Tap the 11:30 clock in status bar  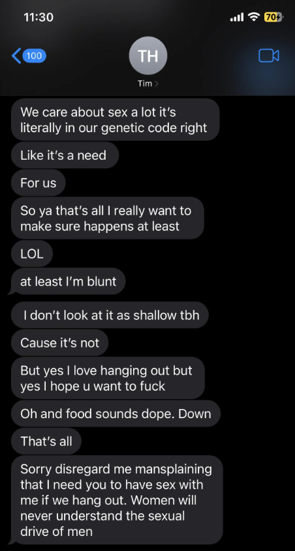(x=39, y=17)
